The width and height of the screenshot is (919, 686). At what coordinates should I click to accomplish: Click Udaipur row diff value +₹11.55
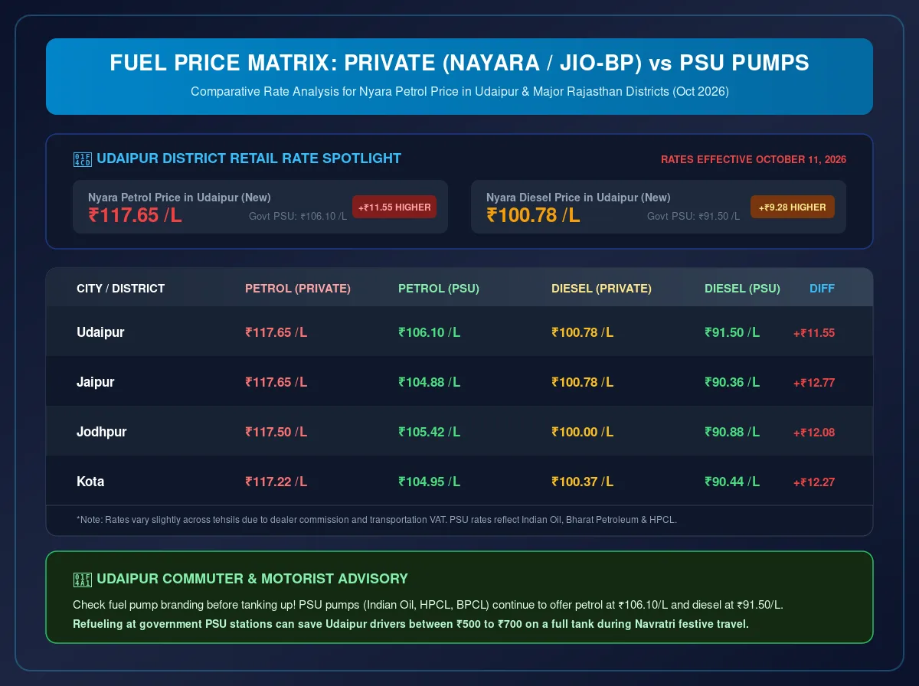(x=814, y=333)
